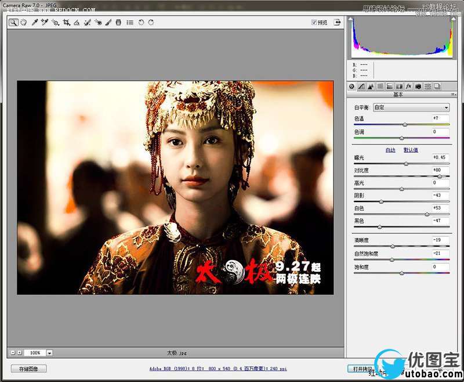The height and width of the screenshot is (382, 464).
Task: Open the Detail panel tab
Action: click(371, 86)
